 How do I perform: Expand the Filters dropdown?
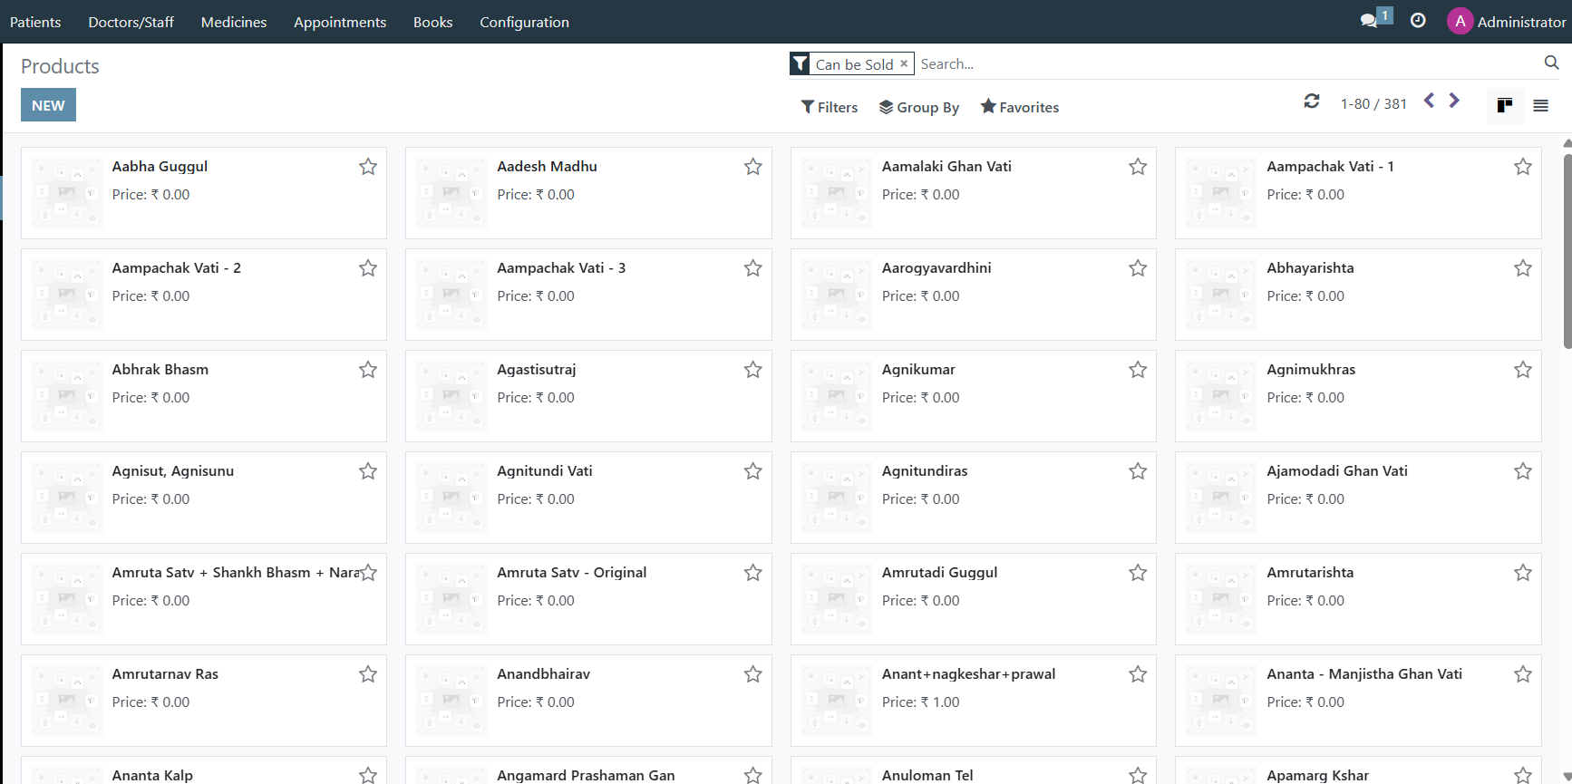pyautogui.click(x=829, y=107)
